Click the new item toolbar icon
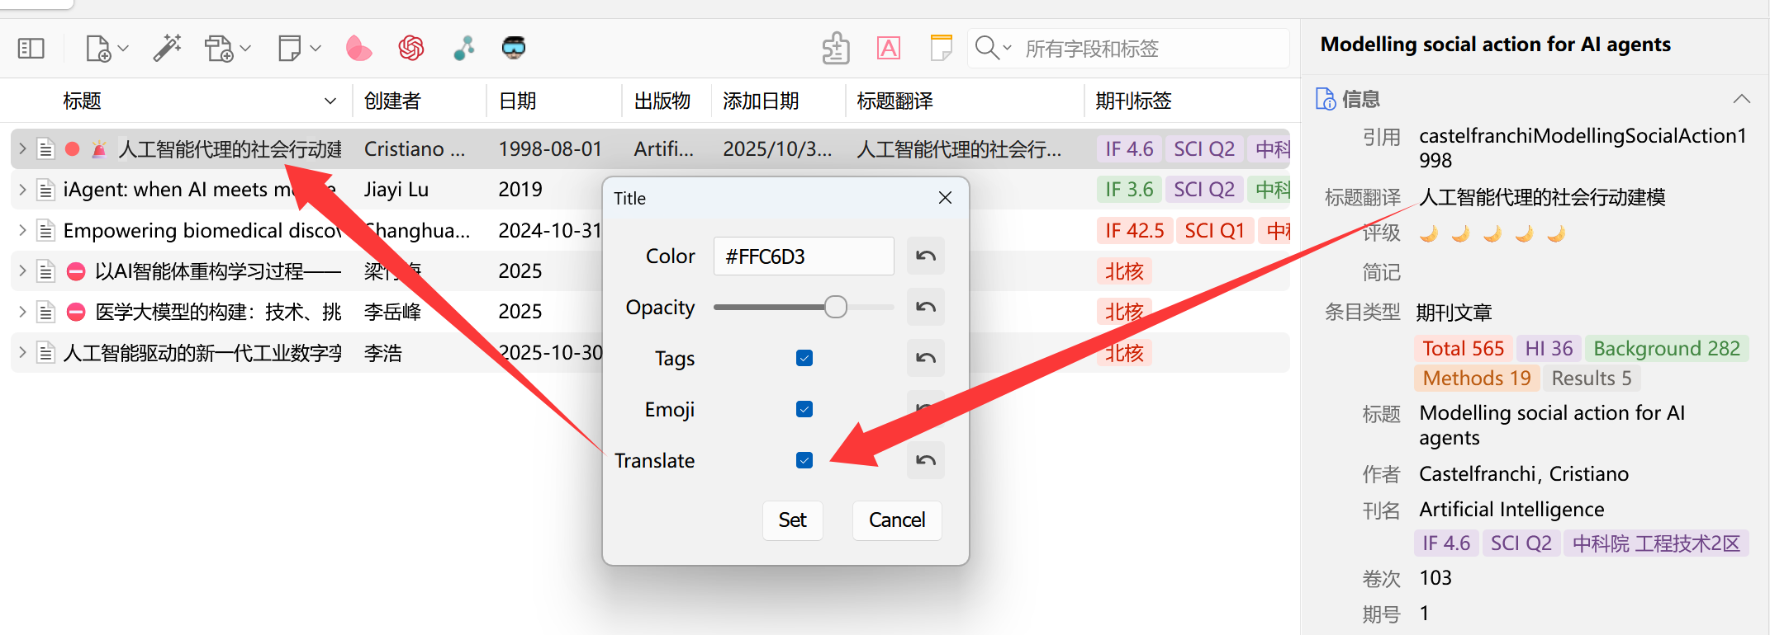 pos(99,49)
